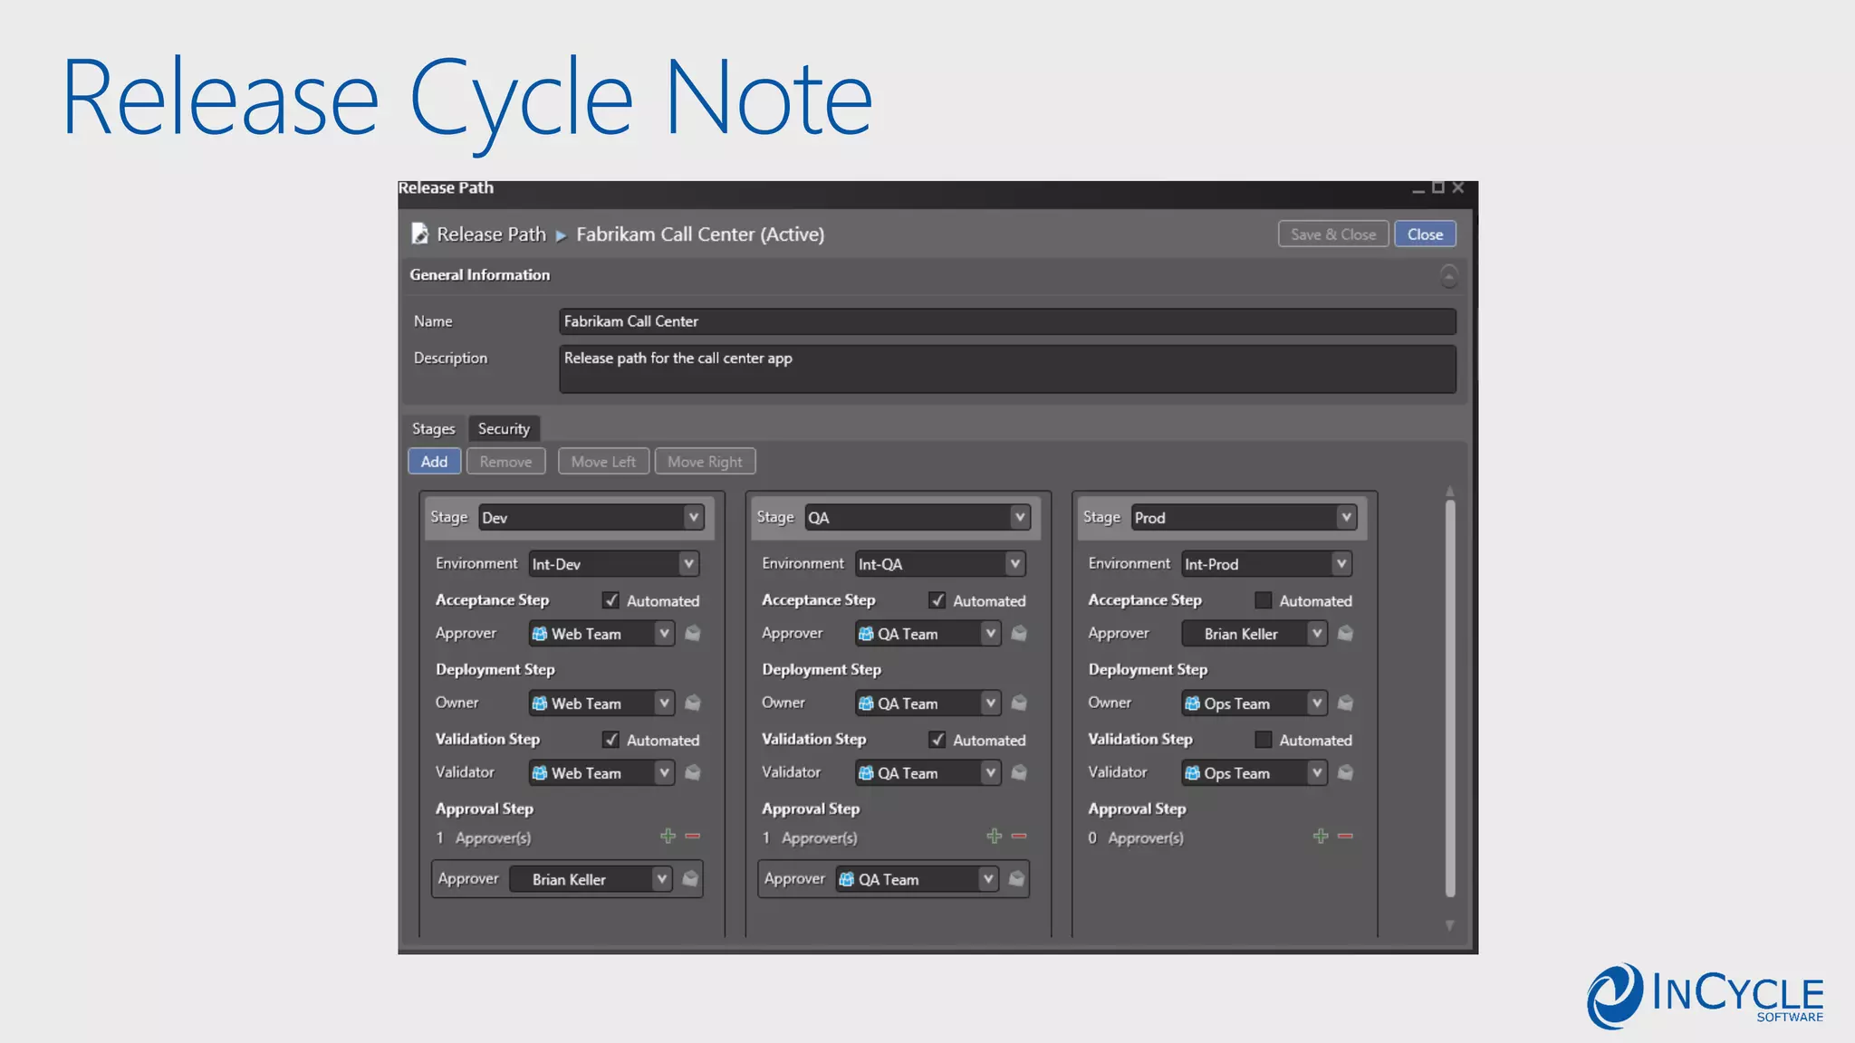The width and height of the screenshot is (1855, 1043).
Task: Click email icon beside Dev Deployment Owner Web Team
Action: tap(693, 703)
